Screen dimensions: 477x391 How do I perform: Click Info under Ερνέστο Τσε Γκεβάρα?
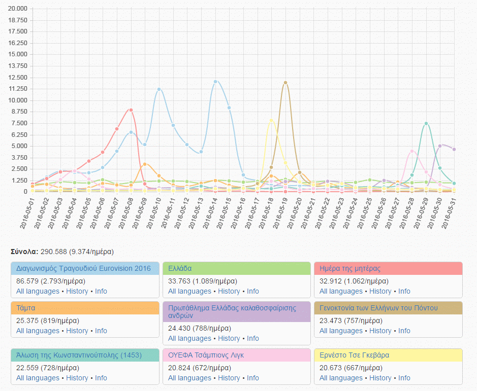pos(404,378)
